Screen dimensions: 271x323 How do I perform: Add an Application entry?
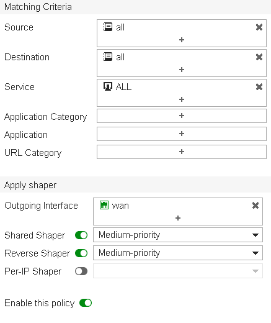[x=182, y=134]
